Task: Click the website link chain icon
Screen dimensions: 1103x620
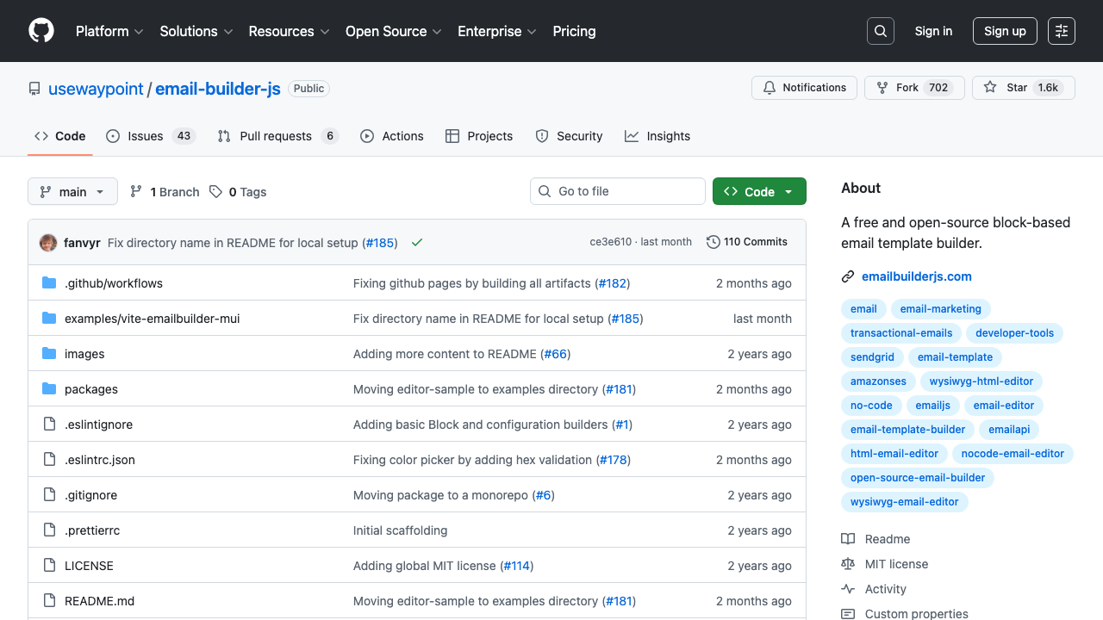Action: coord(847,276)
